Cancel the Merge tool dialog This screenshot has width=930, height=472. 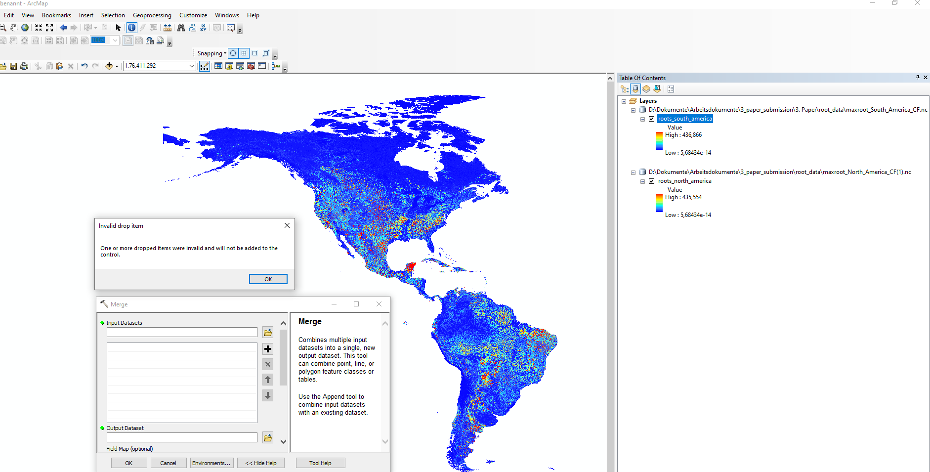pyautogui.click(x=168, y=463)
